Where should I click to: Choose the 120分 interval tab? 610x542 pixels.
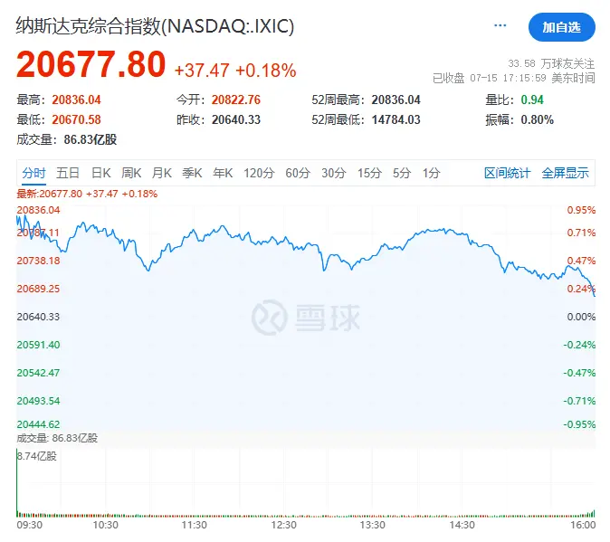point(259,173)
